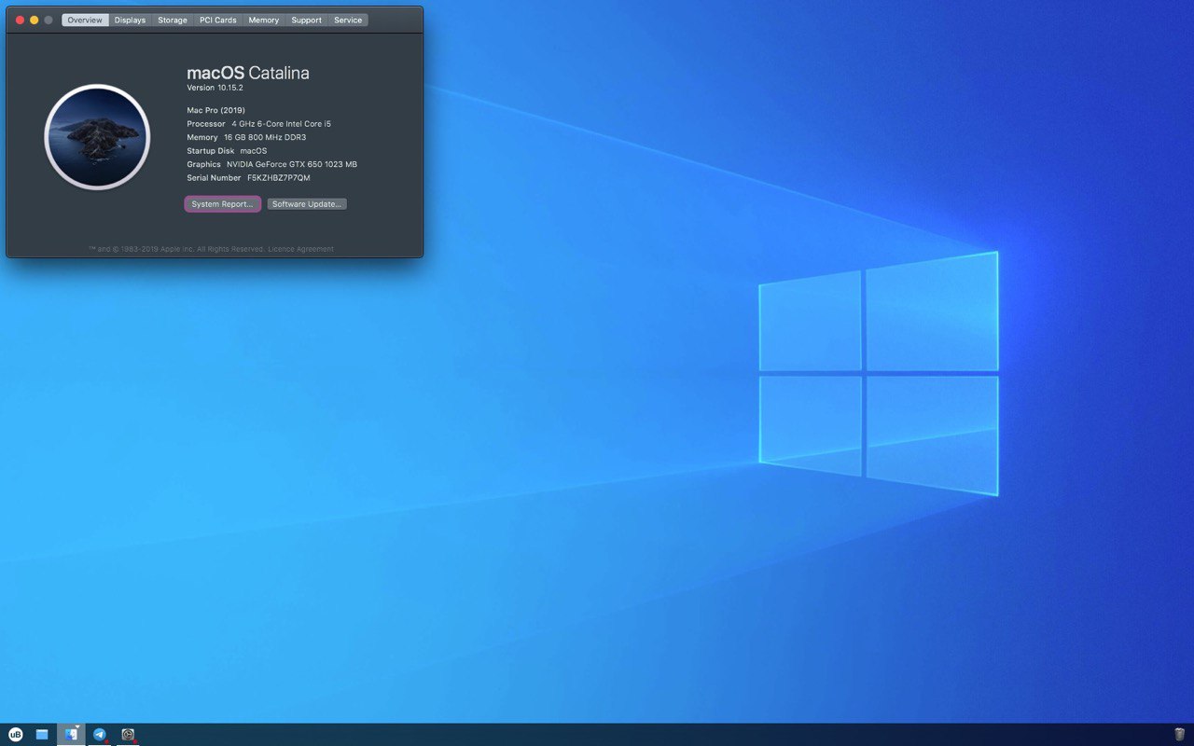
Task: Click the 4 GHz 6-Core Intel Core i5 text
Action: [x=282, y=124]
